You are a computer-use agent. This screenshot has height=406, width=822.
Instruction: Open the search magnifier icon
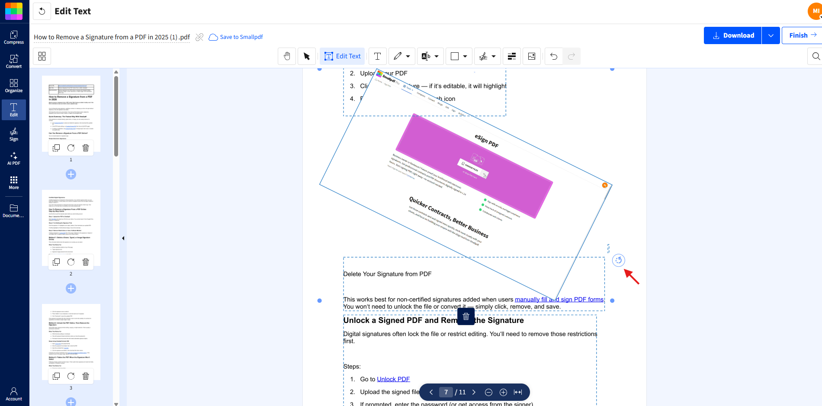click(x=816, y=56)
